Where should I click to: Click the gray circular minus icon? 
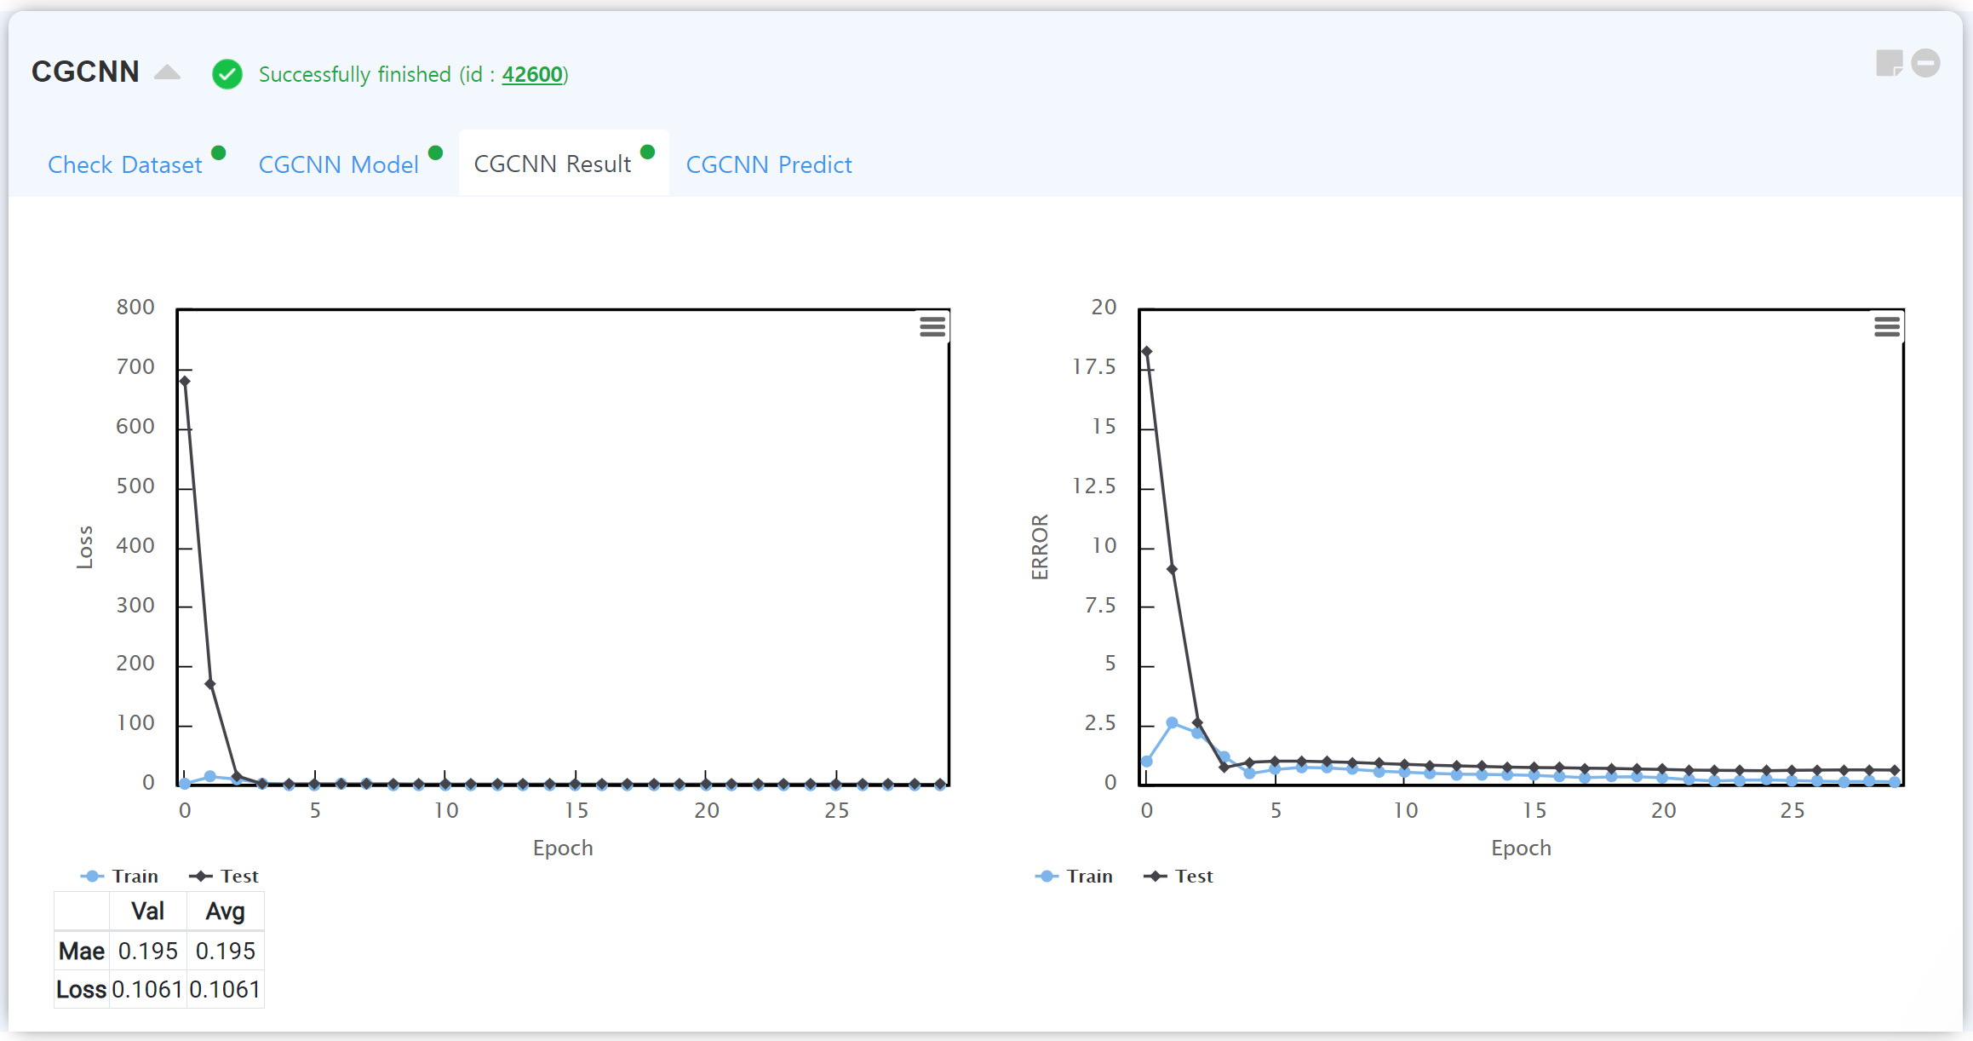point(1925,63)
